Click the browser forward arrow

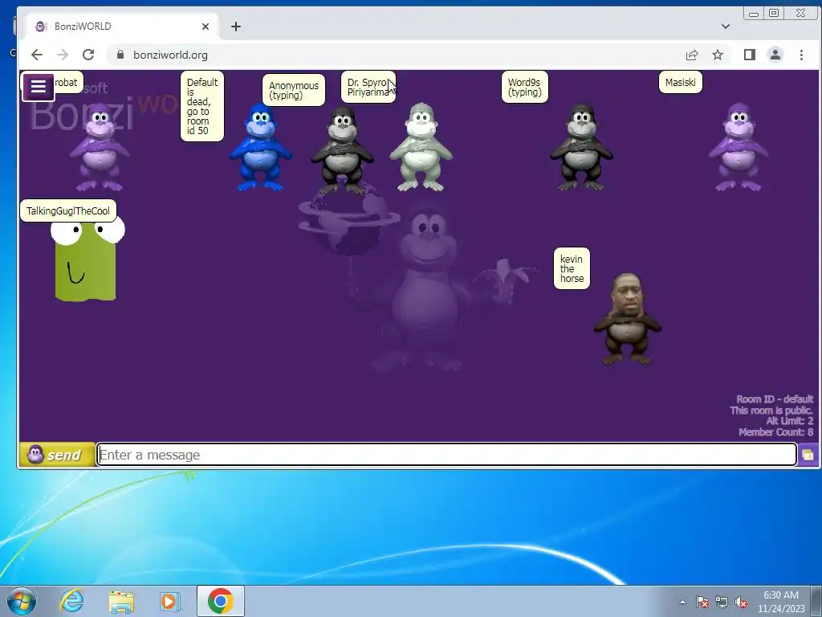(63, 55)
